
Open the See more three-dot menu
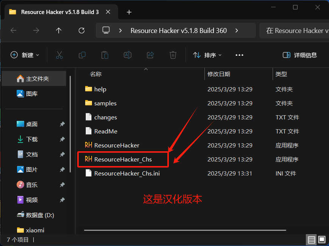click(x=239, y=55)
